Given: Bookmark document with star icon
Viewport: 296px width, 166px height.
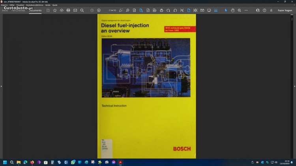Looking at the screenshot, I should (55, 10).
